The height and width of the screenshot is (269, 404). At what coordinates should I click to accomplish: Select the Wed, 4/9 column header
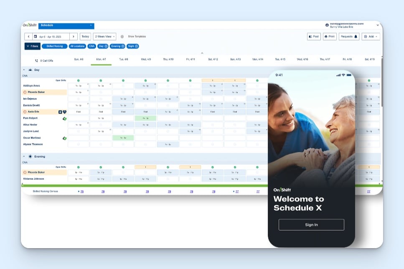point(146,59)
